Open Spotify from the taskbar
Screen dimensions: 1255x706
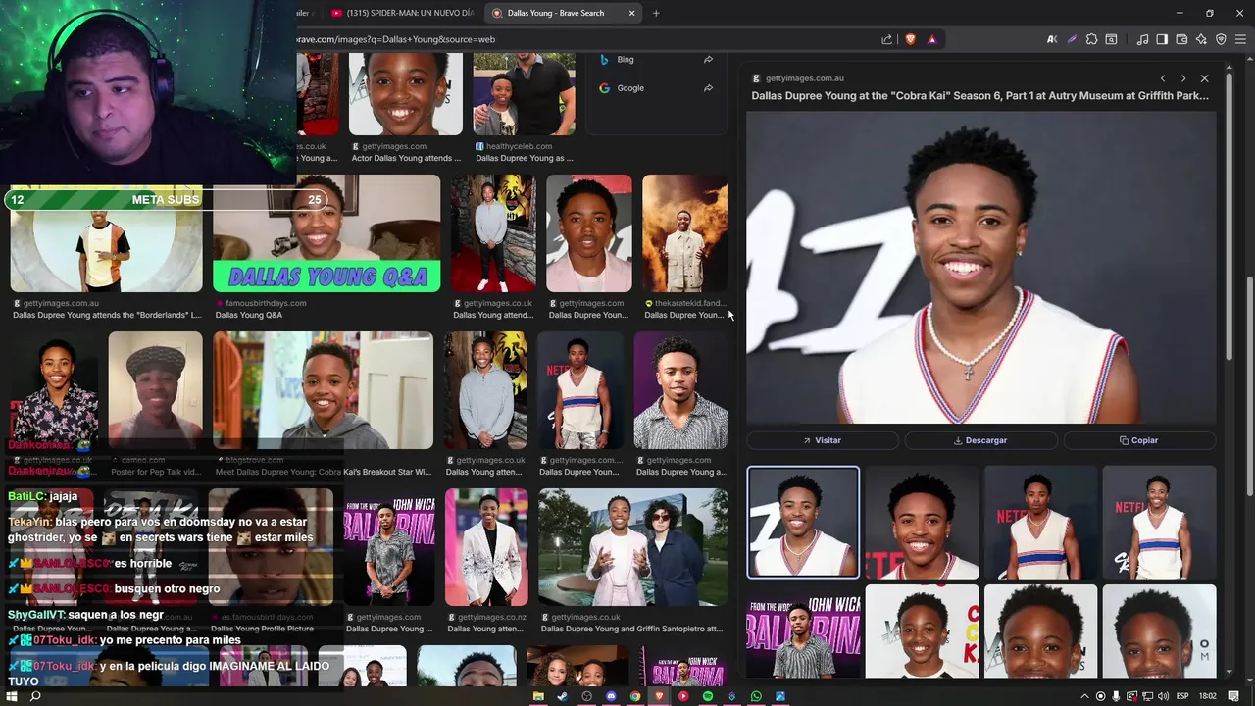708,696
